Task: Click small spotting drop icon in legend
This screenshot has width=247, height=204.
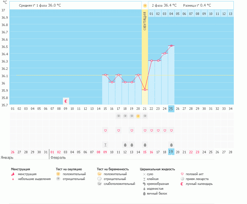Action: 13,179
